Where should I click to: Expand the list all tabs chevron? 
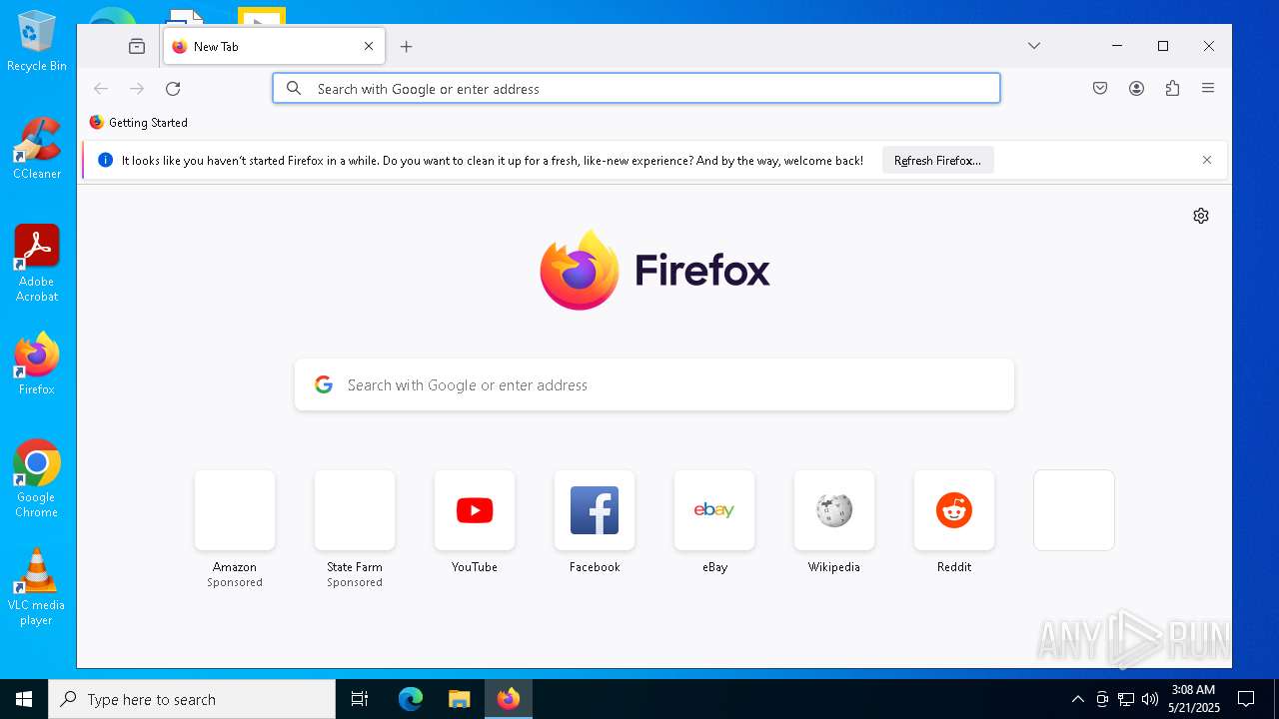click(1034, 46)
